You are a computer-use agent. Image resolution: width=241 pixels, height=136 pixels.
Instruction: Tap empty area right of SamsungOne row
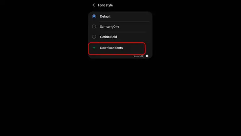point(135,26)
